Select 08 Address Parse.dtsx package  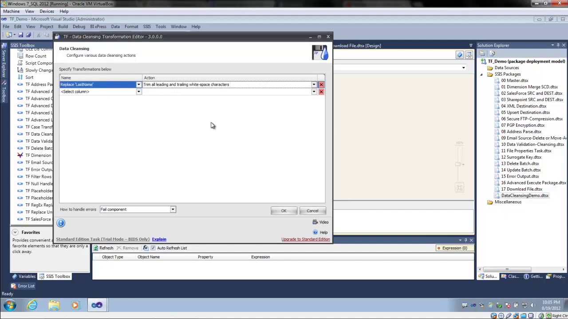click(521, 132)
